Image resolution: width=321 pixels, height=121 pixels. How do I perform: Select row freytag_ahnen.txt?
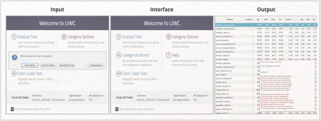[x=236, y=90]
